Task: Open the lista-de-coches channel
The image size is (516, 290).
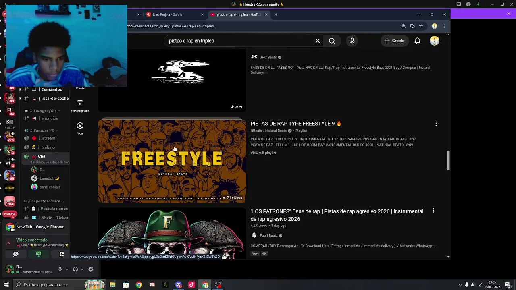Action: [46, 98]
